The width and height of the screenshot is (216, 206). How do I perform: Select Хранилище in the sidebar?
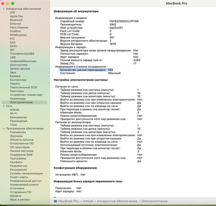click(18, 99)
